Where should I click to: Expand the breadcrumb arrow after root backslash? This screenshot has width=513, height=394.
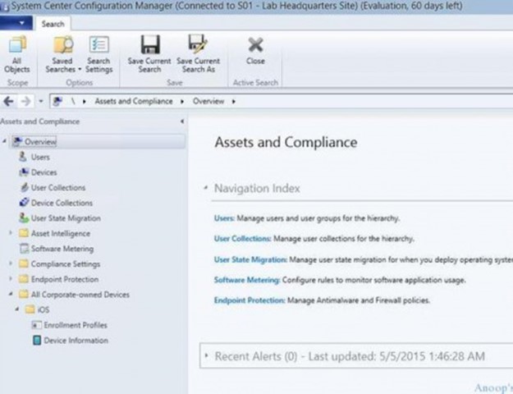pyautogui.click(x=85, y=102)
